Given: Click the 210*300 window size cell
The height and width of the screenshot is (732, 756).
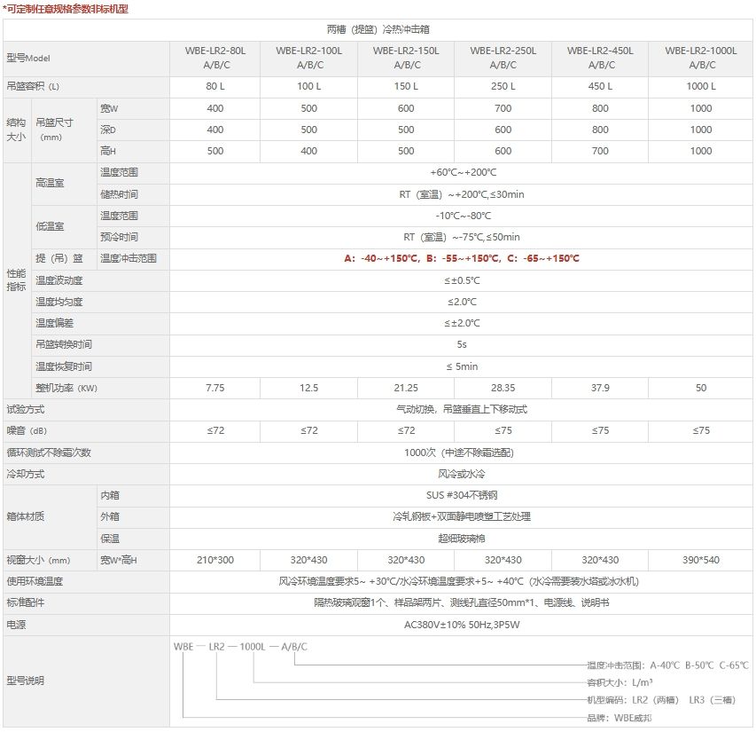Looking at the screenshot, I should pyautogui.click(x=214, y=560).
